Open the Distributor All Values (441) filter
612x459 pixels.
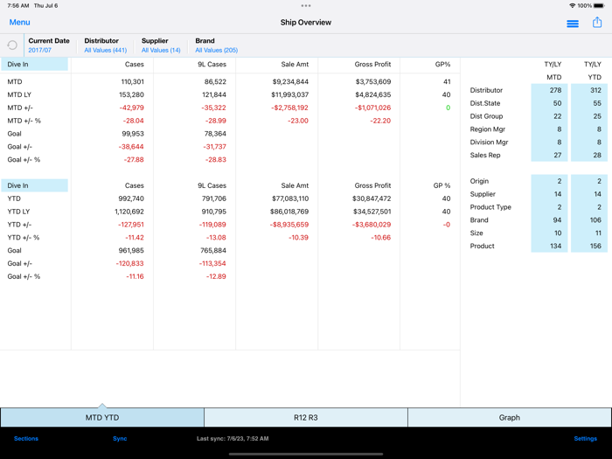(106, 45)
